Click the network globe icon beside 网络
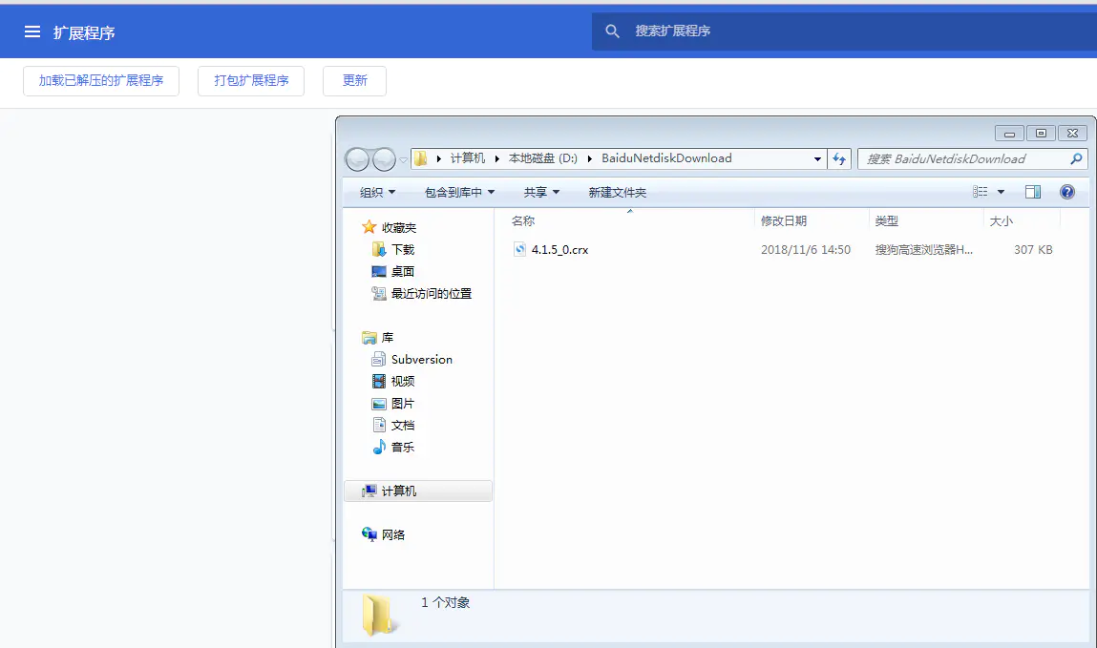The height and width of the screenshot is (648, 1097). [369, 534]
